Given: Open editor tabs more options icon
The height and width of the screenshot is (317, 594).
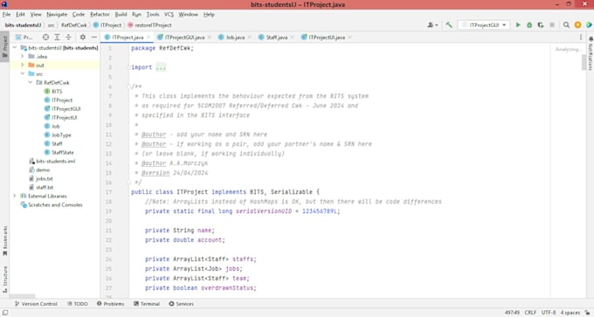Looking at the screenshot, I should coord(581,38).
